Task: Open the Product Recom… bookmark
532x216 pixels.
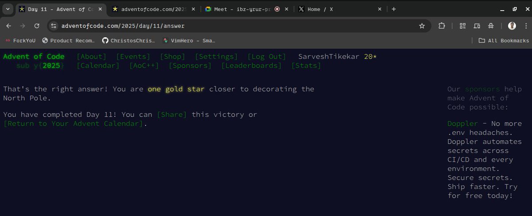Action: click(68, 40)
